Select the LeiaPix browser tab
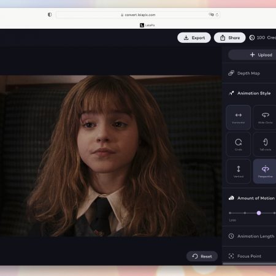The height and width of the screenshot is (276, 276). coord(147,25)
